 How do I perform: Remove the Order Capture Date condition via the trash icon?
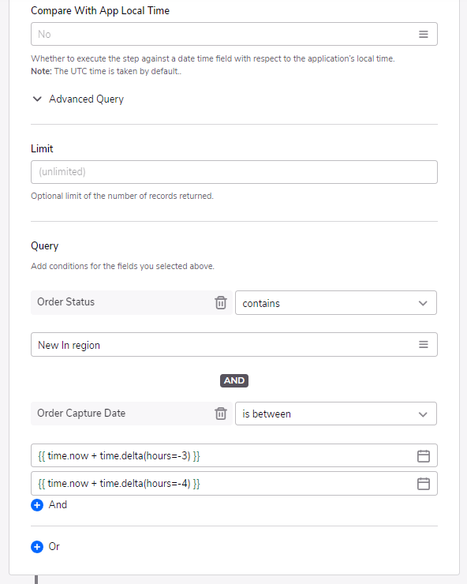point(220,414)
